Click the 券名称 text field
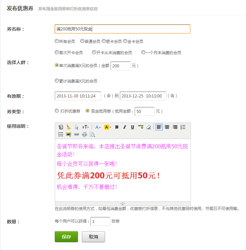246x250 pixels. (122, 29)
